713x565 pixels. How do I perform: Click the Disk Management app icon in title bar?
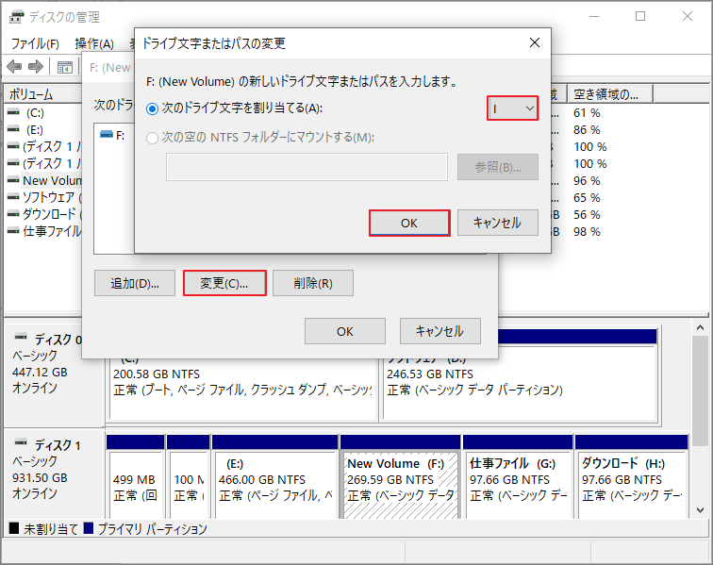(x=16, y=17)
